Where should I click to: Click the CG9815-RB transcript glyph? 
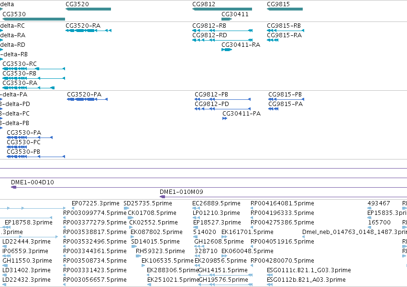pyautogui.click(x=286, y=31)
